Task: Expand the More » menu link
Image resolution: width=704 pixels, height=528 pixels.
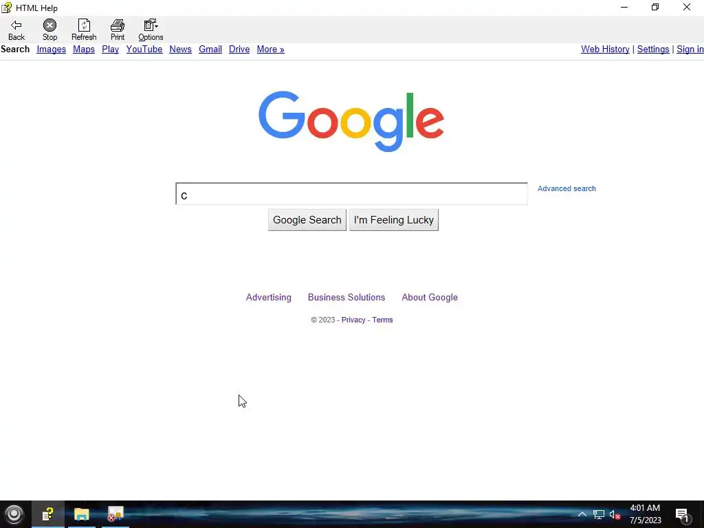Action: [271, 49]
